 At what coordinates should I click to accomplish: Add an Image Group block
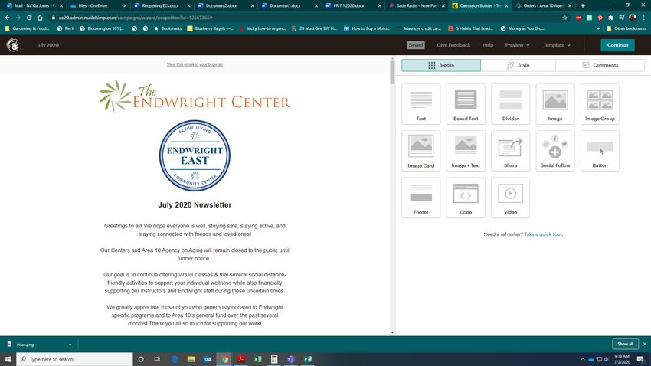tap(600, 104)
